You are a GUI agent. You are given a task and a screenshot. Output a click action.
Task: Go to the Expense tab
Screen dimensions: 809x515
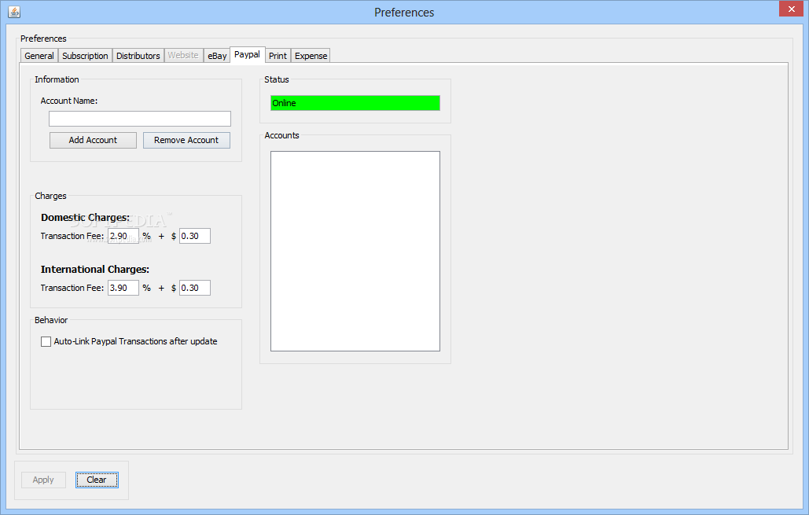311,56
